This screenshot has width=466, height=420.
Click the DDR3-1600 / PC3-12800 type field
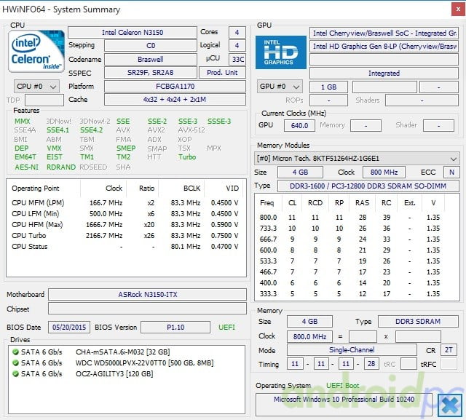click(x=368, y=186)
